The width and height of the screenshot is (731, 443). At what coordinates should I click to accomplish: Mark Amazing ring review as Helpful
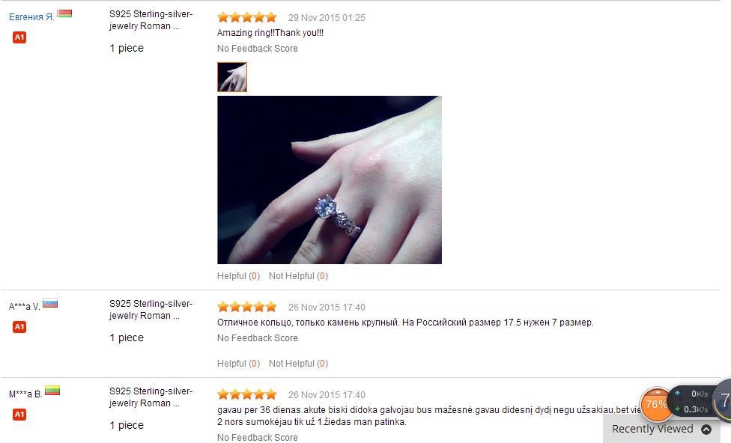pyautogui.click(x=238, y=276)
